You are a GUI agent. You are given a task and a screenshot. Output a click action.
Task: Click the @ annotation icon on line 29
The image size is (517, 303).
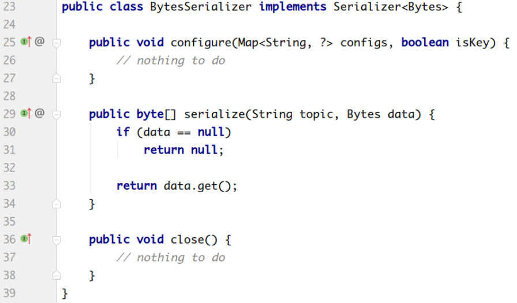pyautogui.click(x=39, y=114)
